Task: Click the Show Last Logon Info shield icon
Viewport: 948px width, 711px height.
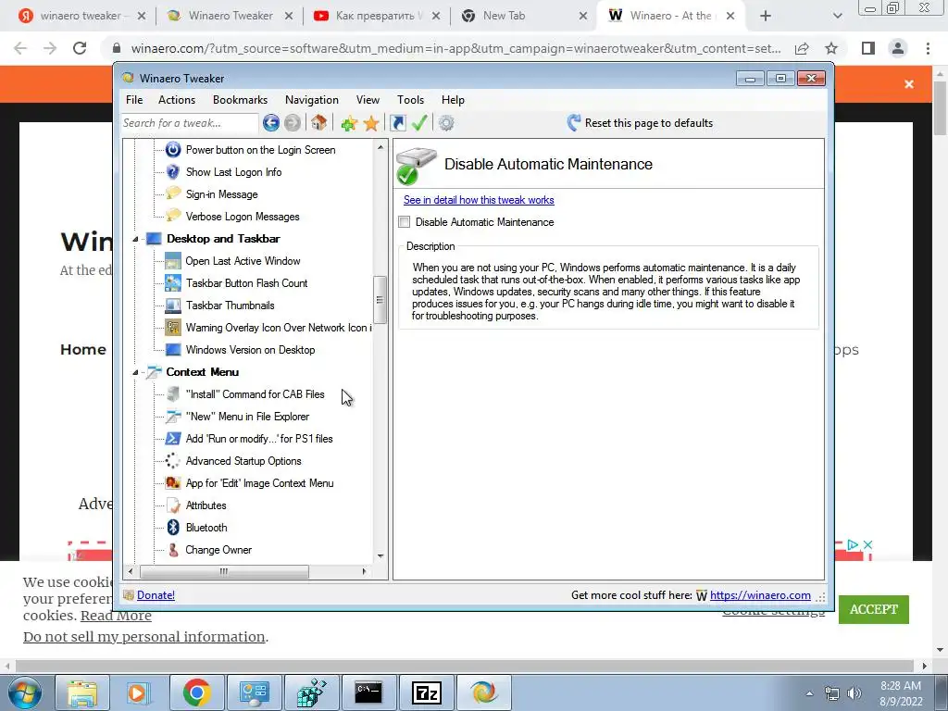Action: pos(173,171)
